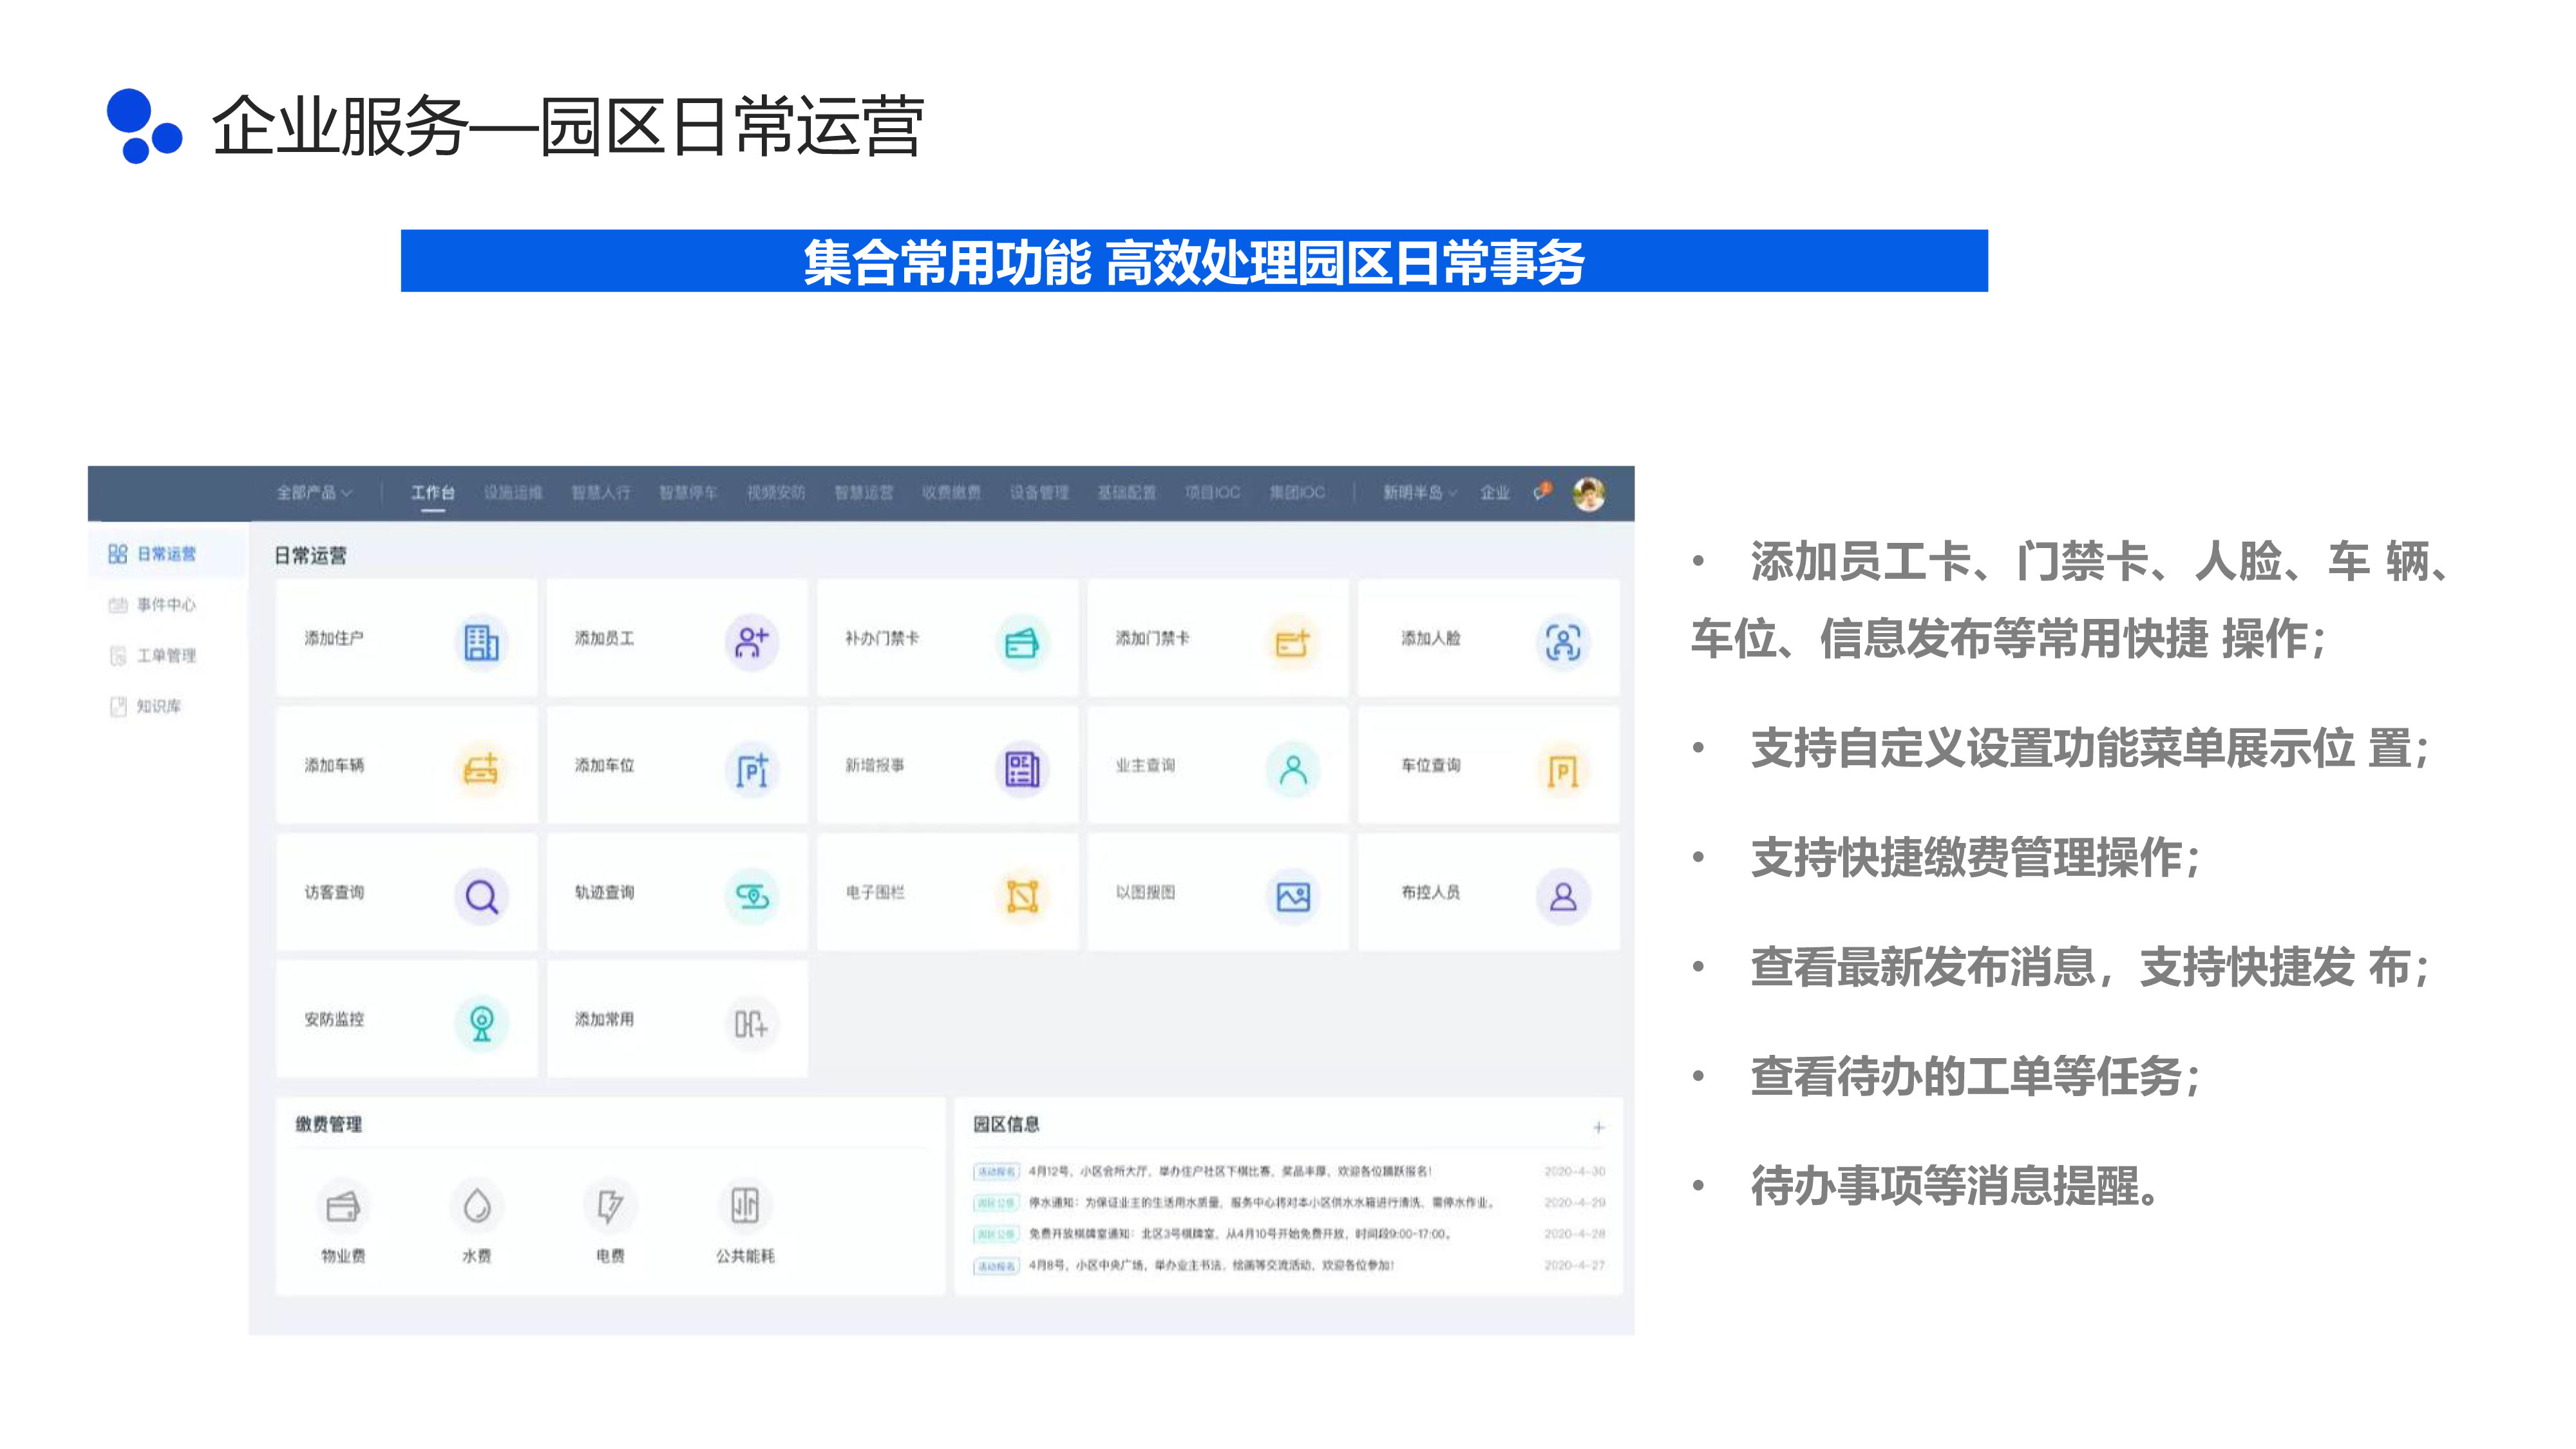Image resolution: width=2576 pixels, height=1449 pixels.
Task: Open 事件中心 in the sidebar
Action: coord(165,605)
